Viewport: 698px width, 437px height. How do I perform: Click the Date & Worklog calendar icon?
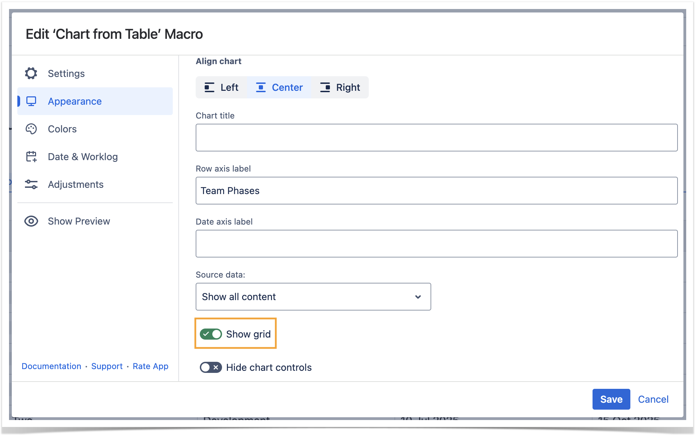pos(31,157)
